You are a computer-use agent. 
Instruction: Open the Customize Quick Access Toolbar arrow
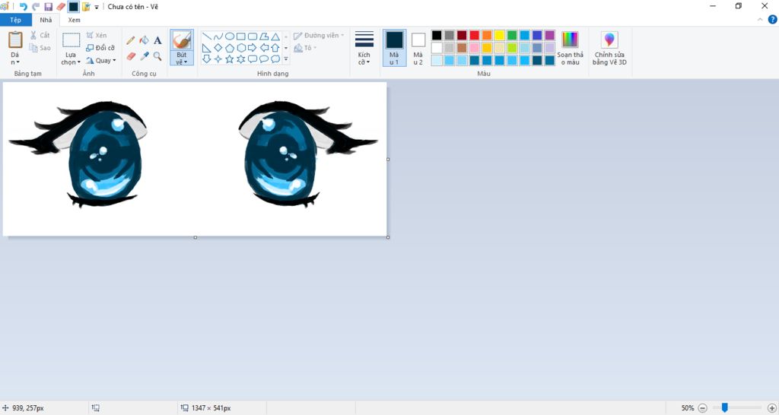coord(97,7)
